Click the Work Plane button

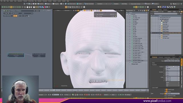(x=124, y=4)
